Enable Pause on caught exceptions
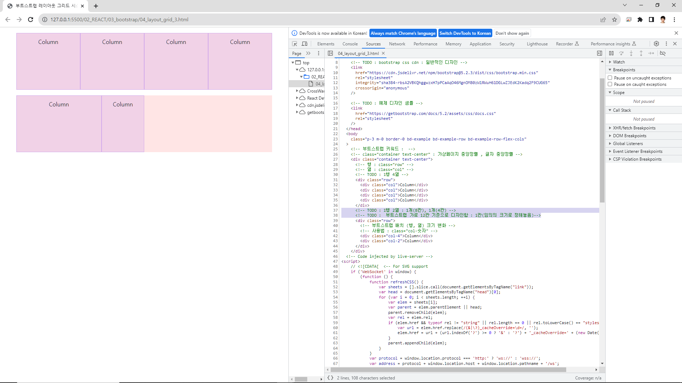682x383 pixels. pyautogui.click(x=610, y=84)
